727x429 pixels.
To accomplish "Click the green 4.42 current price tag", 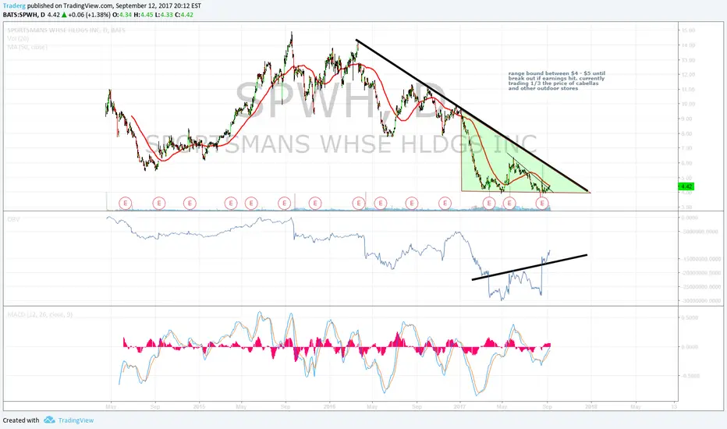I will (686, 186).
